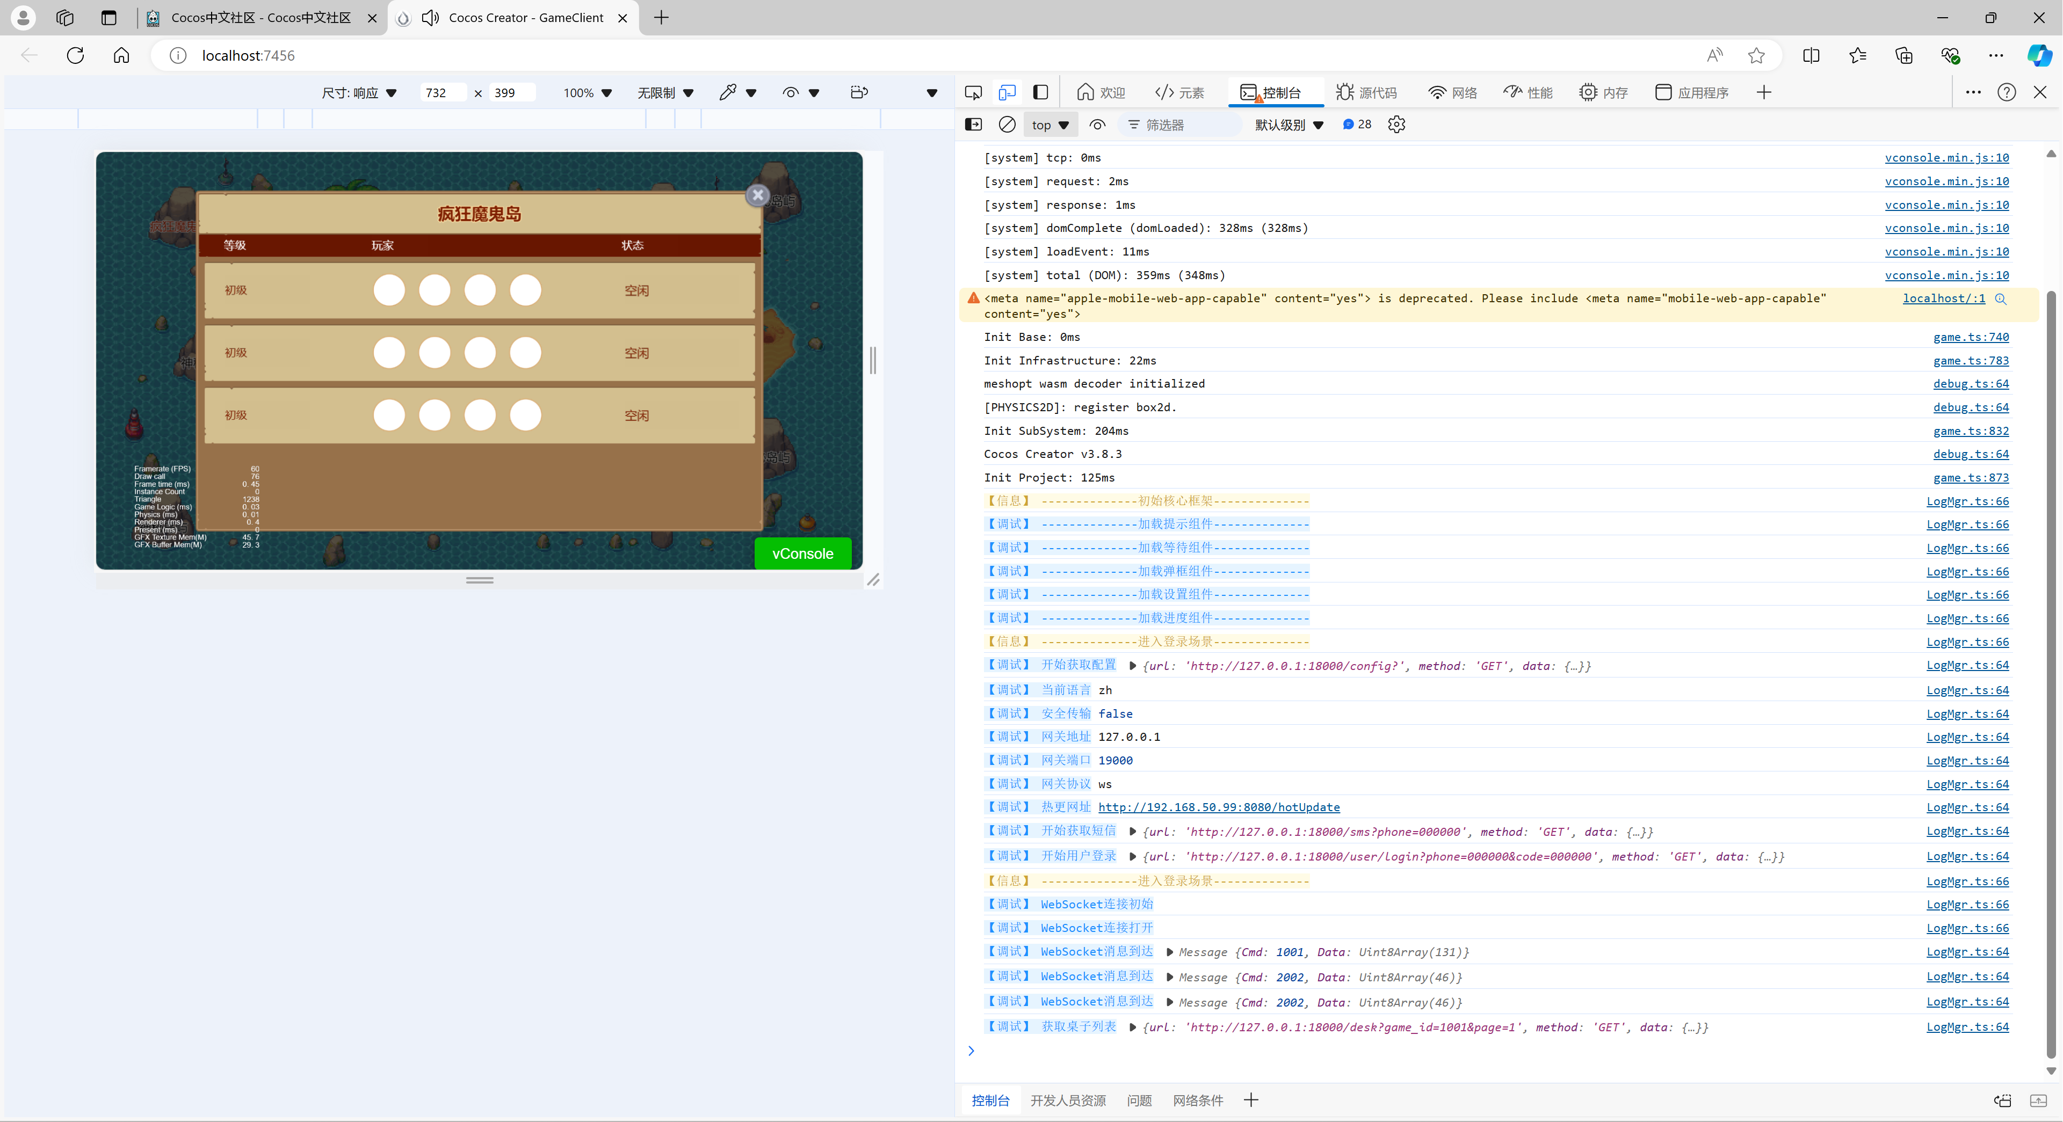Toggle device emulation mode
This screenshot has height=1122, width=2063.
click(1007, 92)
